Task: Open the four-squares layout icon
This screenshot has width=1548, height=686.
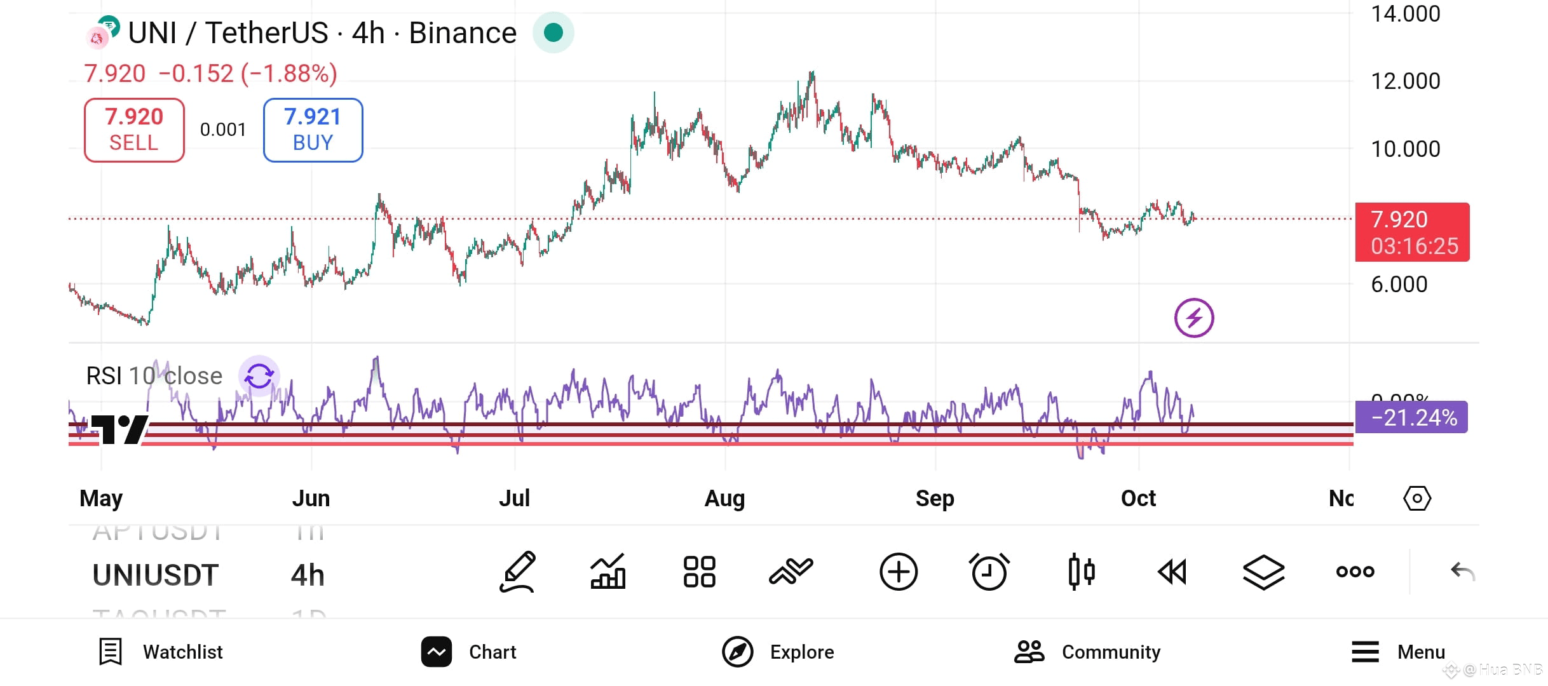Action: 699,572
